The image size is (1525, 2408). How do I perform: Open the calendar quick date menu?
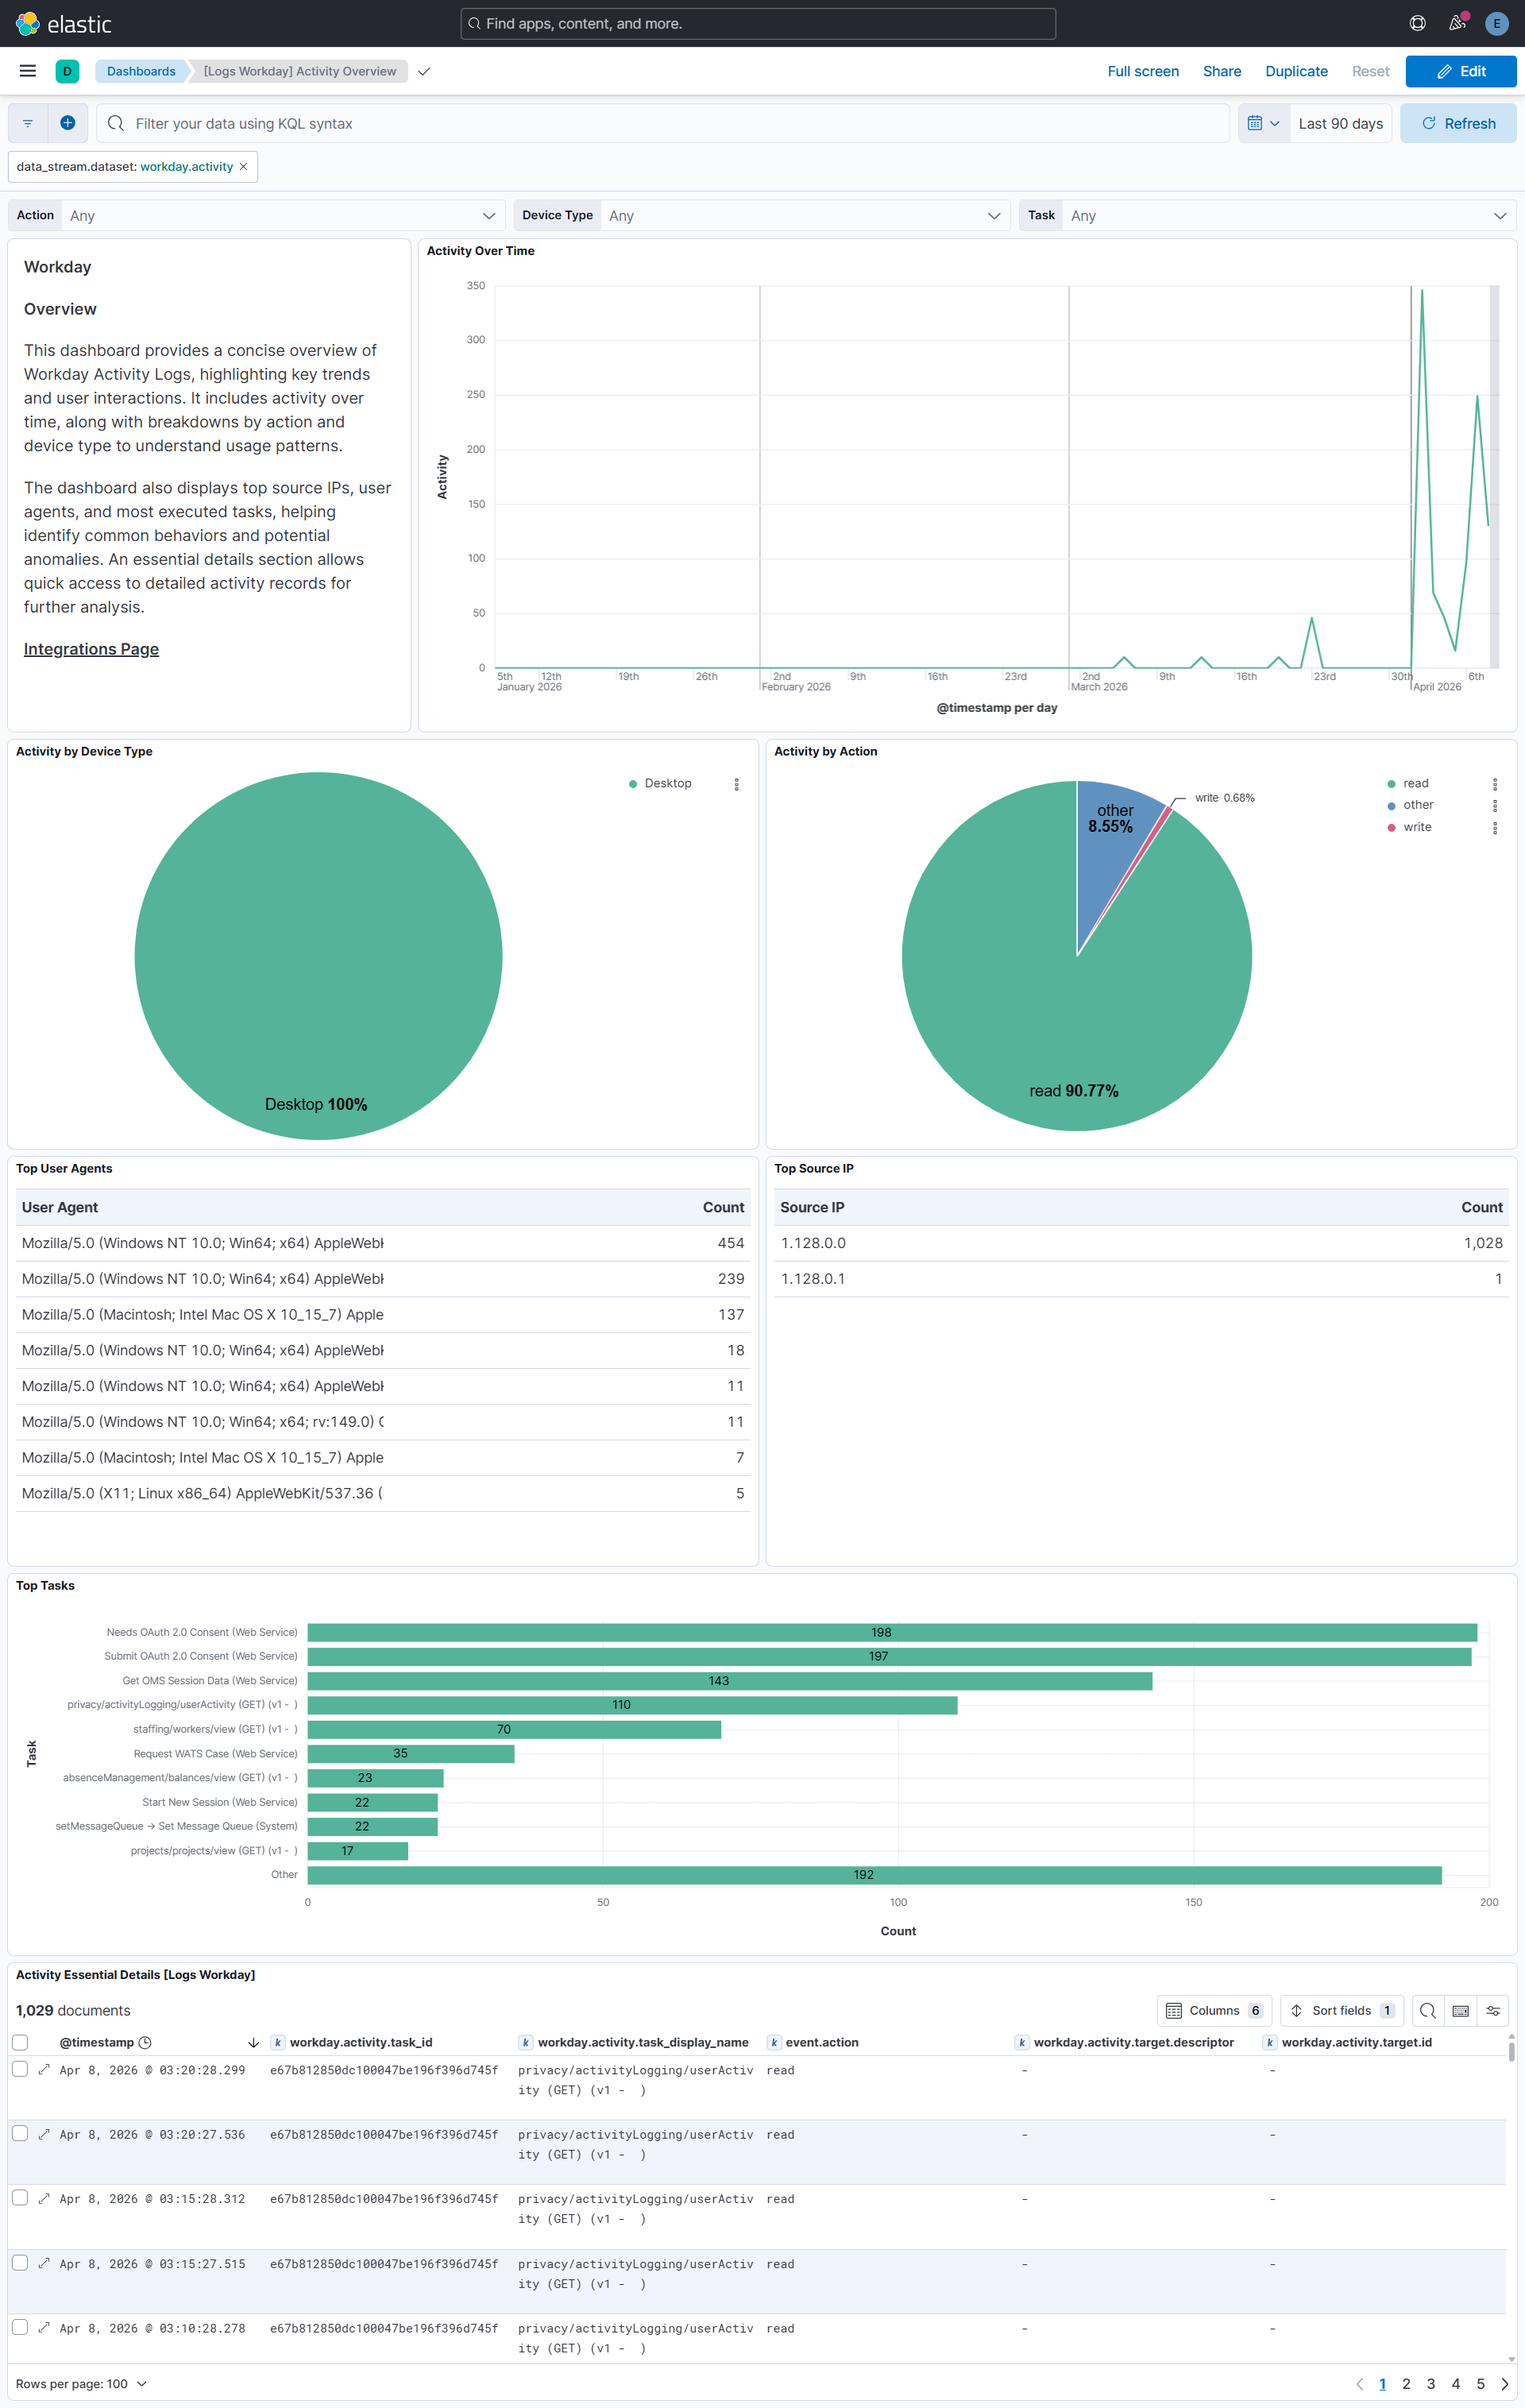click(x=1263, y=123)
